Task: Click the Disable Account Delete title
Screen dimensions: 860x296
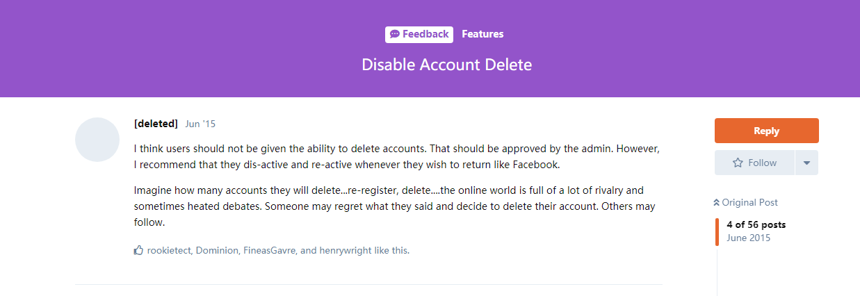Action: point(446,65)
